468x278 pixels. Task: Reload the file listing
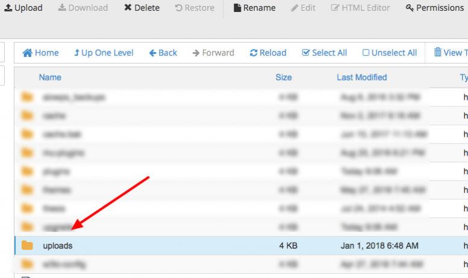[268, 53]
